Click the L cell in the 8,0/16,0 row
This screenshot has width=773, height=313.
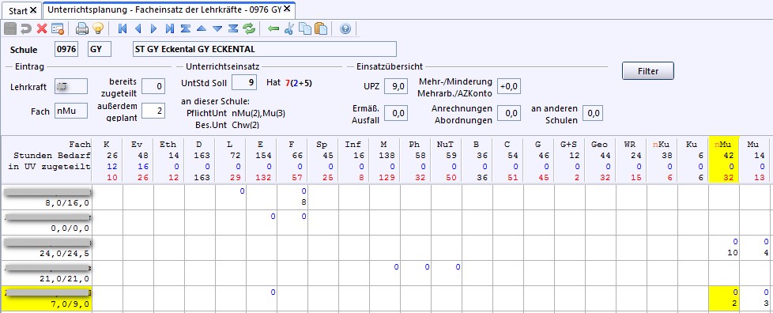231,197
